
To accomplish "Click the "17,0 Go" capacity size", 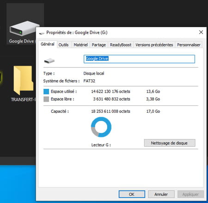I will click(x=153, y=111).
